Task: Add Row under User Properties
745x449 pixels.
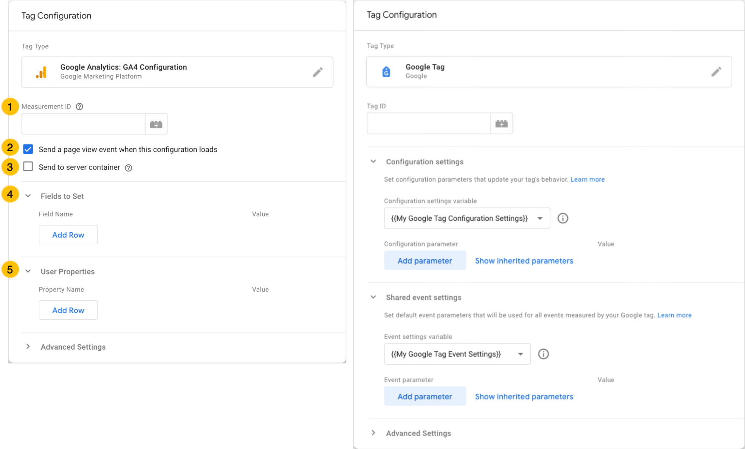Action: (x=68, y=310)
